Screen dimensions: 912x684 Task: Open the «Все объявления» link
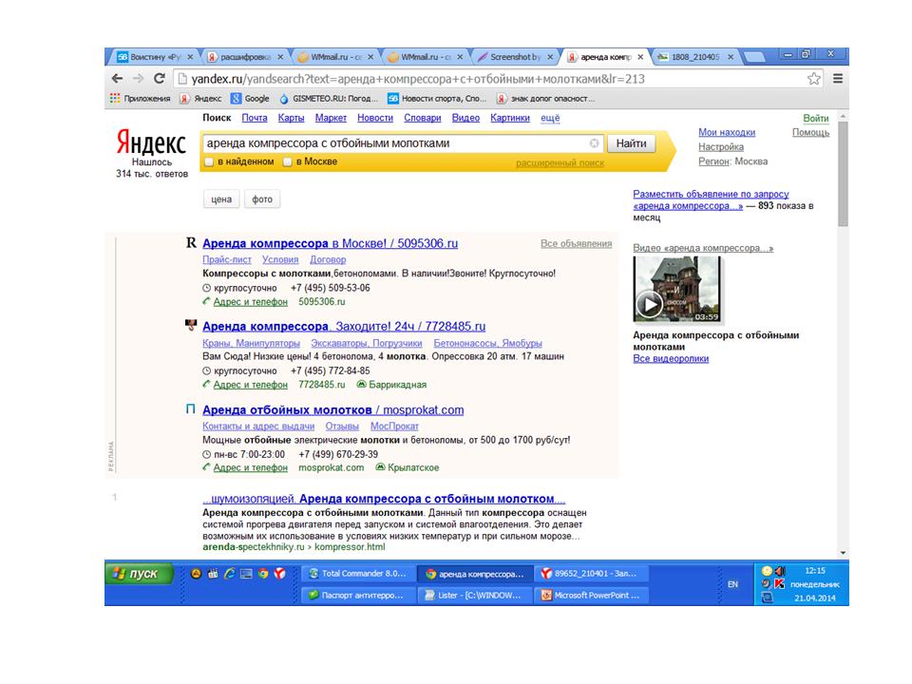click(577, 244)
